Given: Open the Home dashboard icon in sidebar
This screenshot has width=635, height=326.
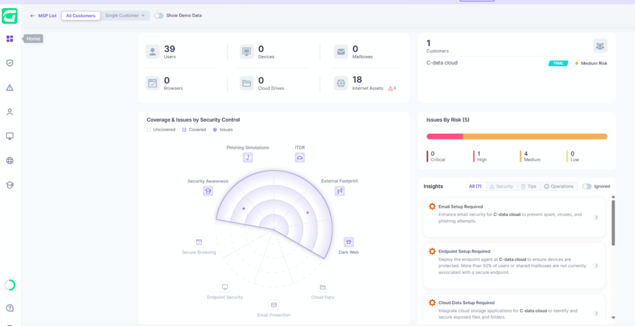Looking at the screenshot, I should tap(10, 39).
